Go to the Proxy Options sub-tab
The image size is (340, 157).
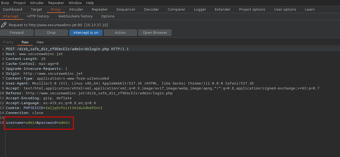click(x=108, y=16)
